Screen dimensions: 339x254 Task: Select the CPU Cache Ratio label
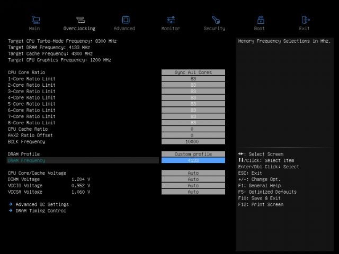tap(28, 129)
